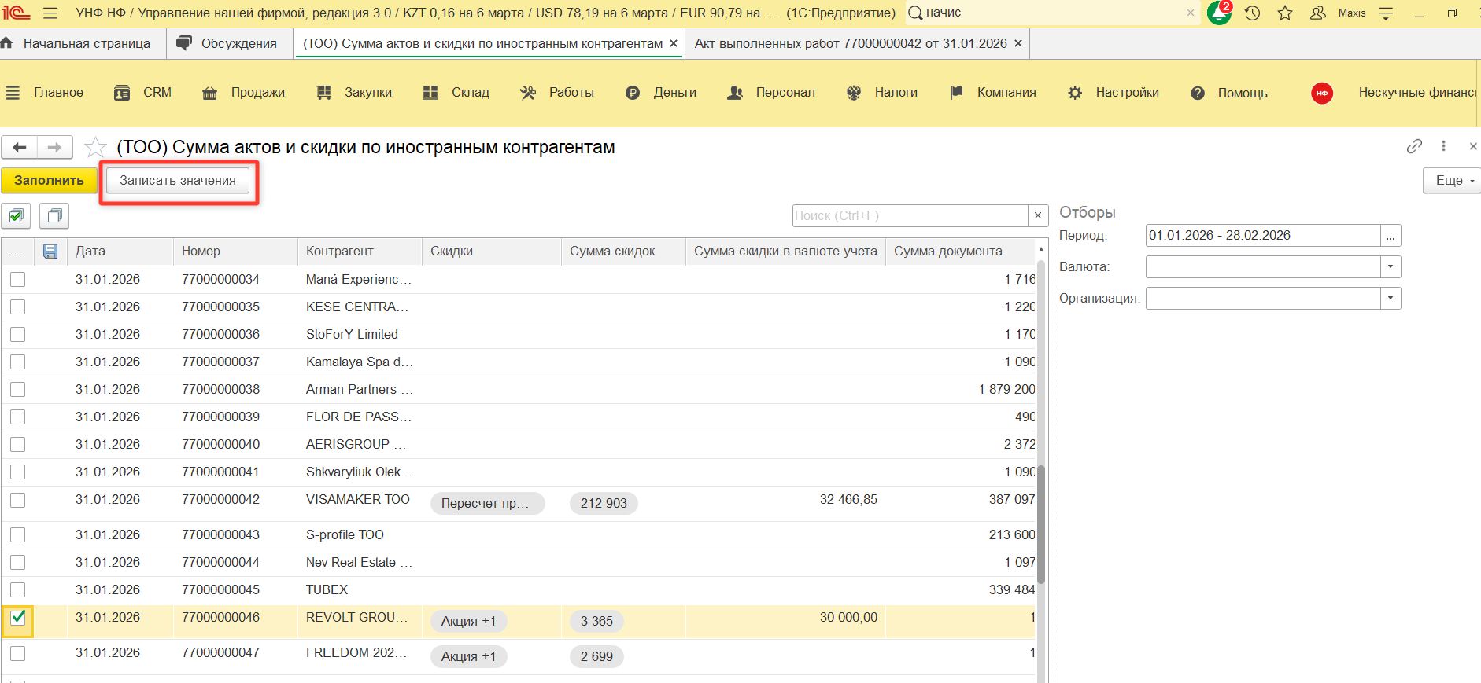Click the Поиск (Ctrl+F) search field
The width and height of the screenshot is (1481, 683).
(910, 215)
